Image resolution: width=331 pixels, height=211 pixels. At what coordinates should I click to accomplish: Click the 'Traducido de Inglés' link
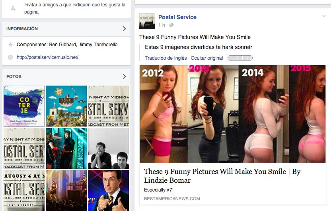165,58
